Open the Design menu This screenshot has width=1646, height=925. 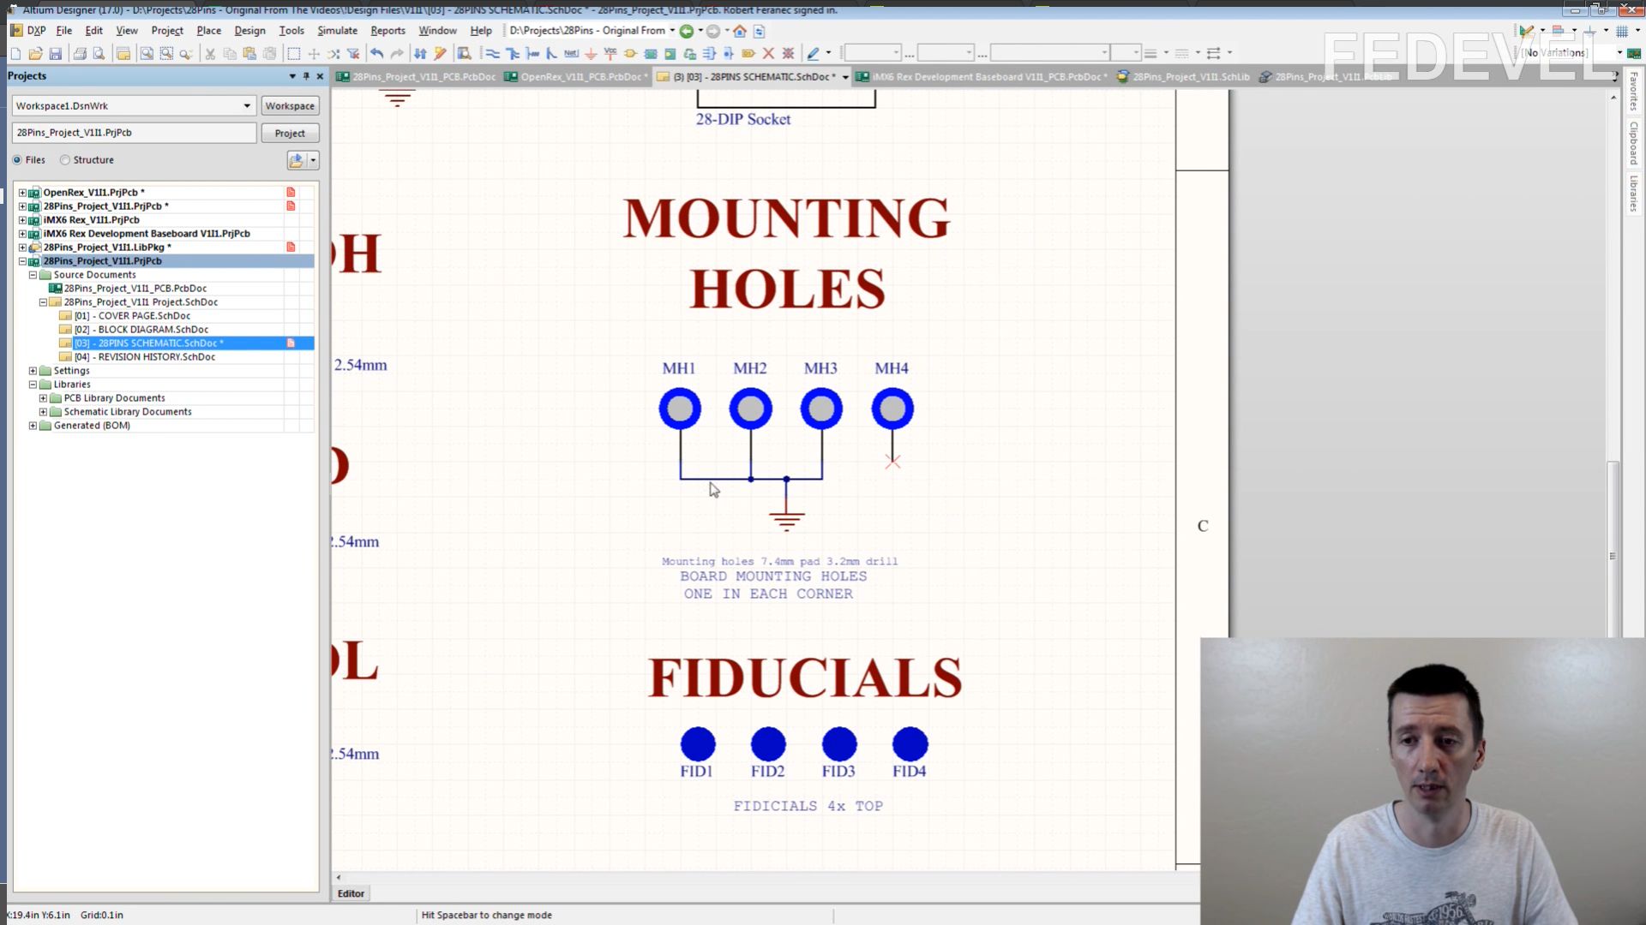pos(249,31)
